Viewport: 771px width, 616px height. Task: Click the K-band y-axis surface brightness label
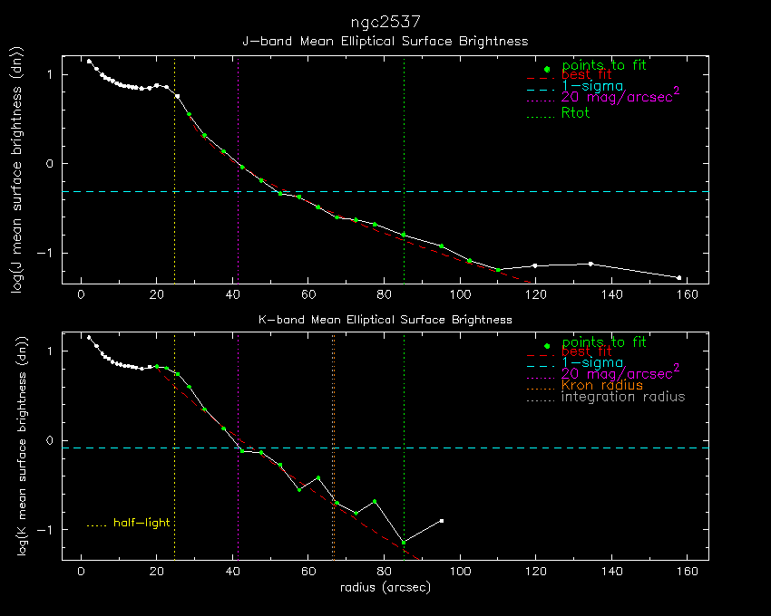click(x=18, y=448)
